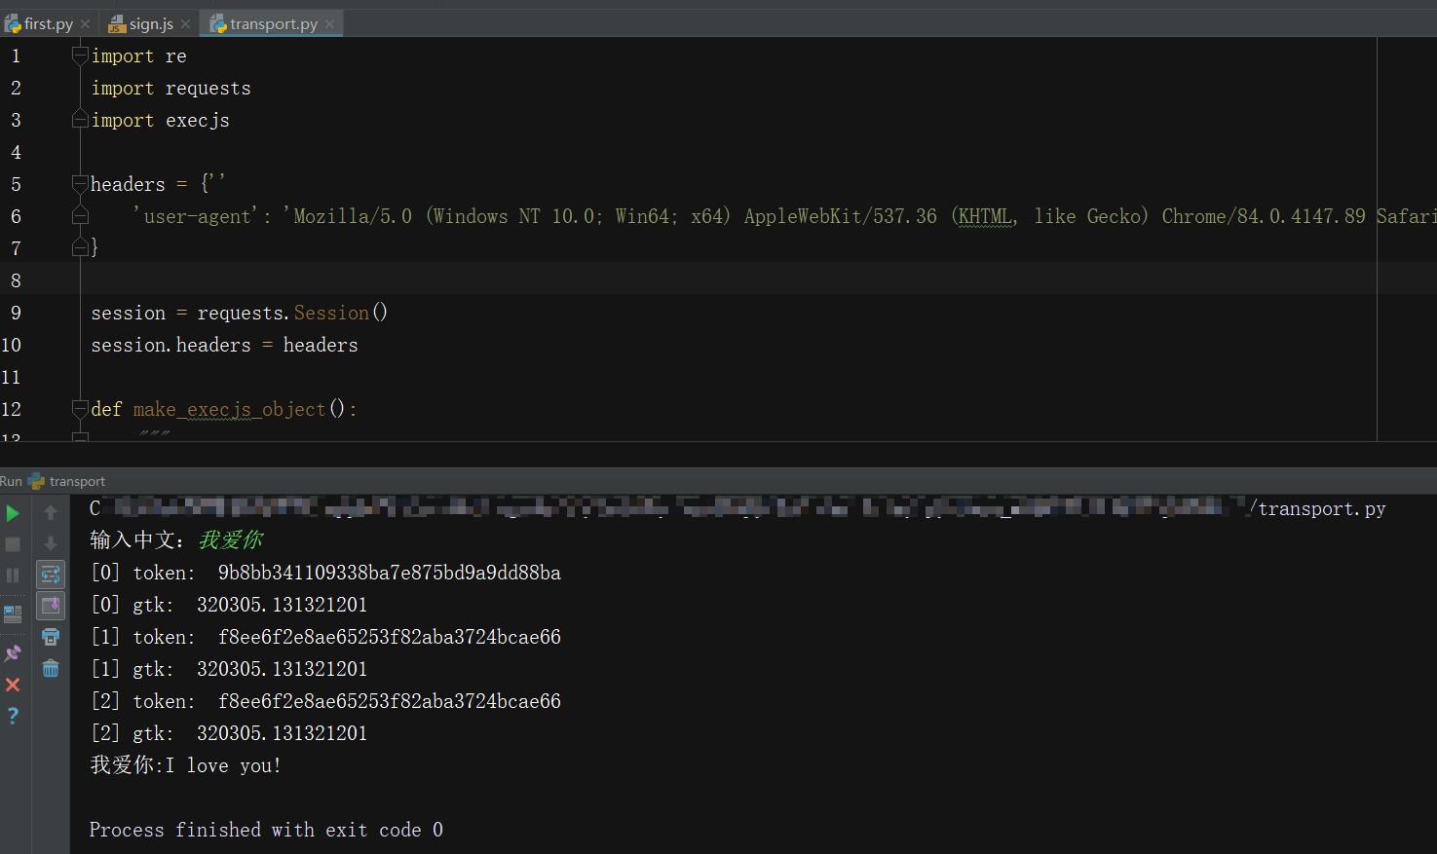This screenshot has height=854, width=1437.
Task: Click the 'user-agent' key string
Action: [197, 216]
